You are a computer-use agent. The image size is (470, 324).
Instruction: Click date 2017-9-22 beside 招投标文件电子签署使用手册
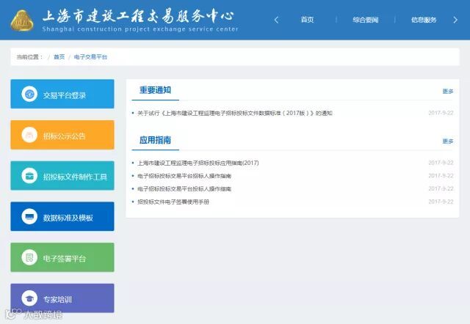pyautogui.click(x=441, y=202)
